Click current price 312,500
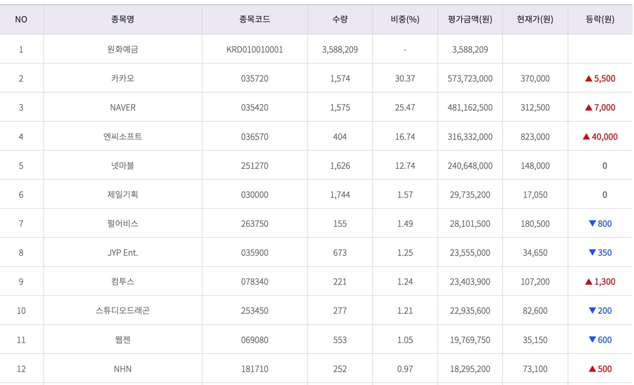 pyautogui.click(x=535, y=108)
